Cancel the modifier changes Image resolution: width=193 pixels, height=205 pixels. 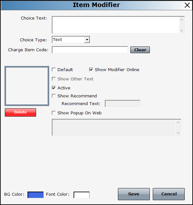pyautogui.click(x=169, y=194)
